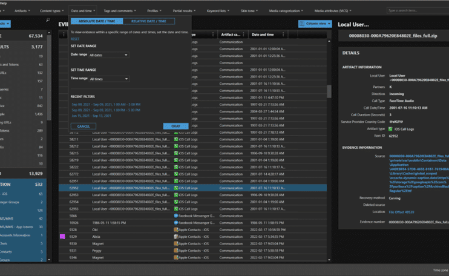
Task: Apply recent filter Jan 15, 2021 - Sep 13, 2021
Action: click(x=91, y=116)
